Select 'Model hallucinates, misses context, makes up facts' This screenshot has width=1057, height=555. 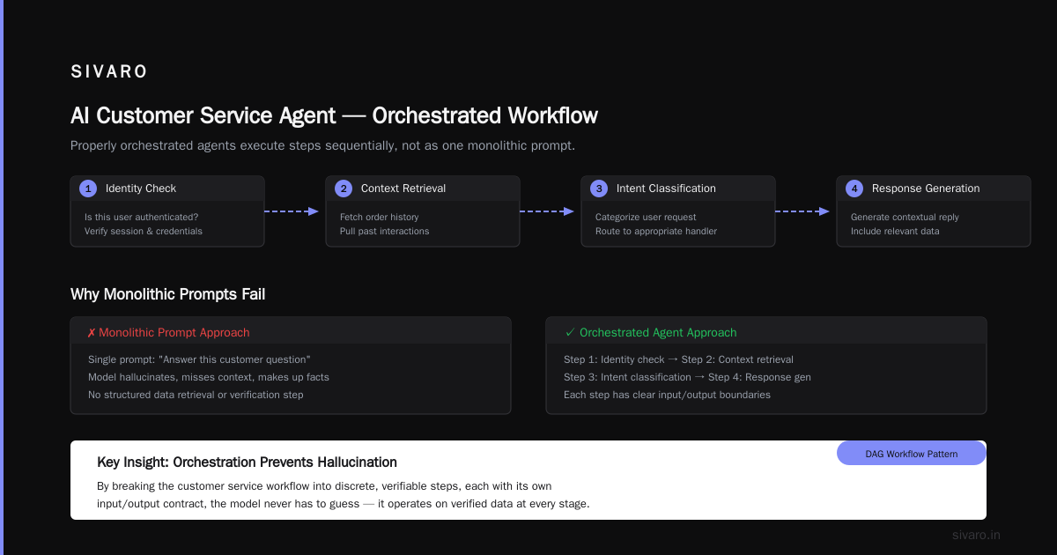209,377
